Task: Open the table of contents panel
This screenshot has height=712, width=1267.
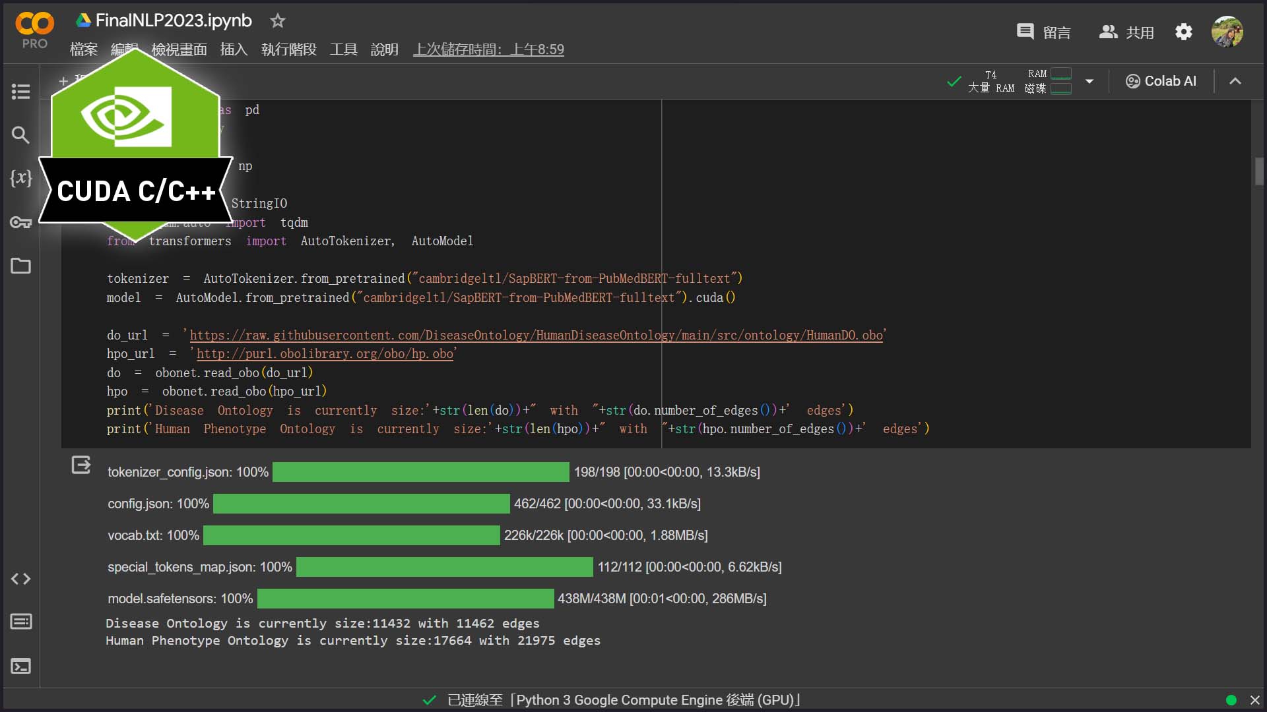Action: coord(21,91)
